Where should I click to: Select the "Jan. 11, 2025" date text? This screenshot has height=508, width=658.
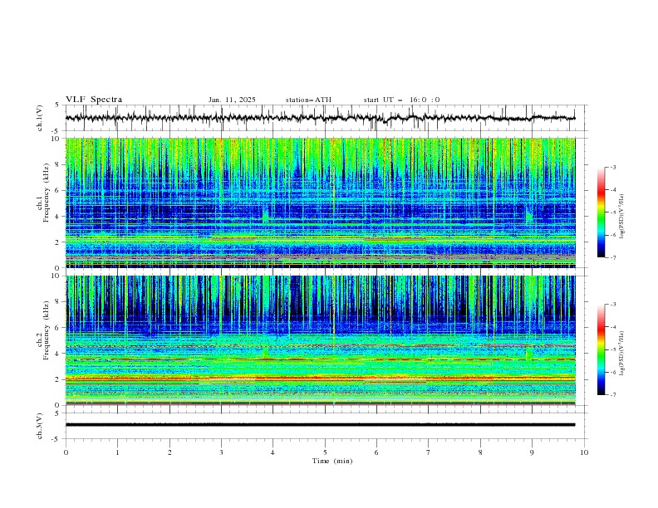coord(232,100)
